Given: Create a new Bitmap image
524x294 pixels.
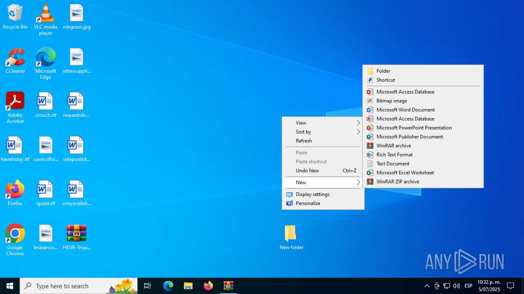Looking at the screenshot, I should pos(423,101).
